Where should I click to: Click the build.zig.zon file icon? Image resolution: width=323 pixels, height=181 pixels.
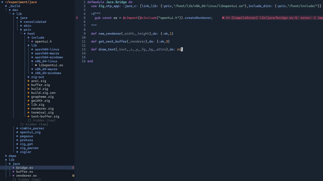click(x=29, y=93)
